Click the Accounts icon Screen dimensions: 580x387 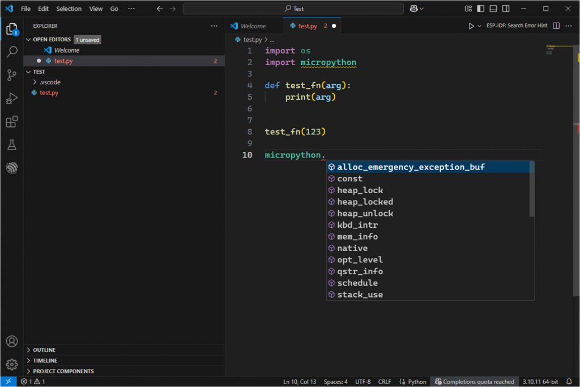11,341
